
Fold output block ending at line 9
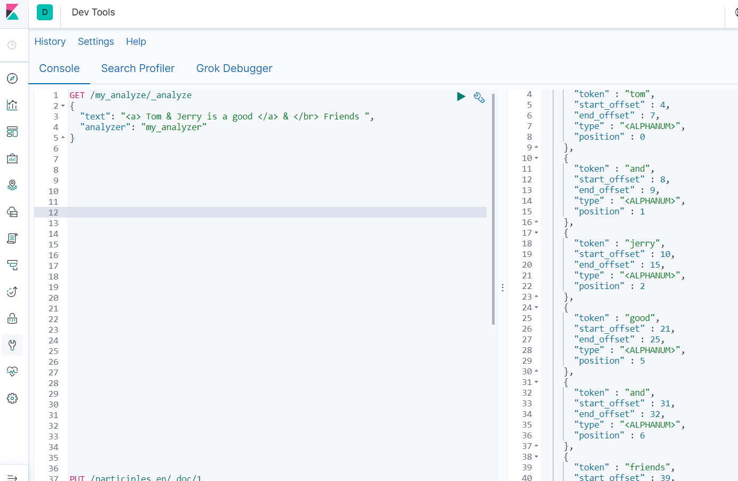536,147
